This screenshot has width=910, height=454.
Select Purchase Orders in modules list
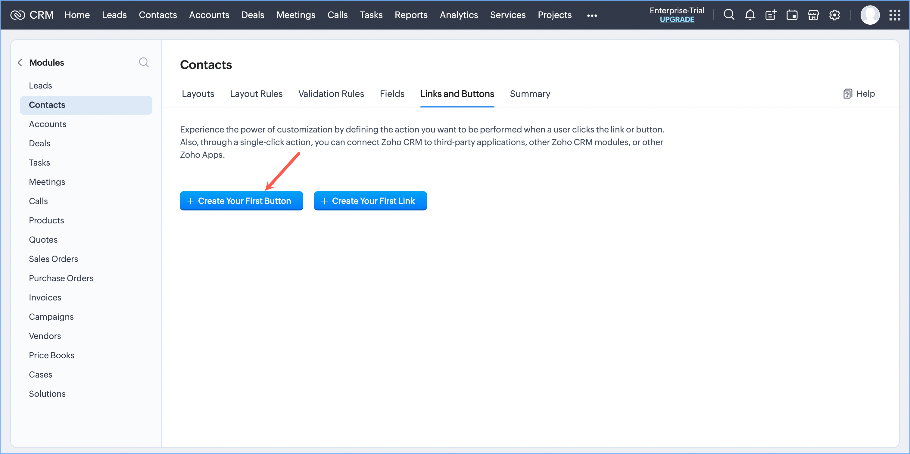pos(61,278)
